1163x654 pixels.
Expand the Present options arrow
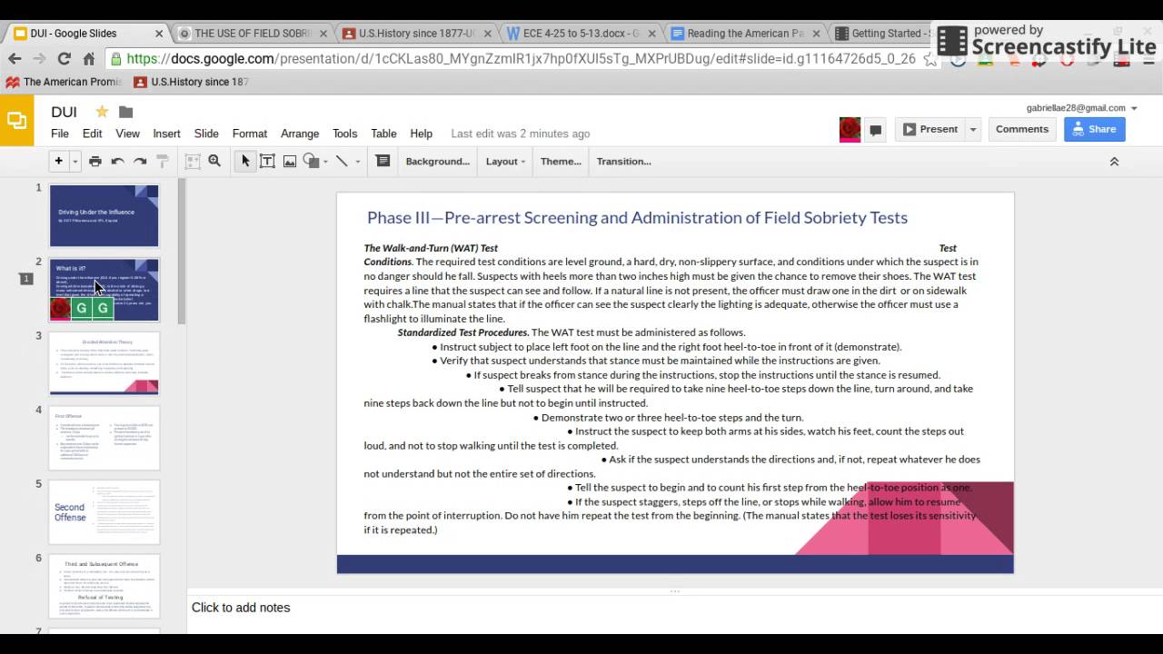(x=973, y=129)
